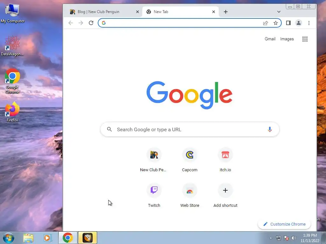Open the New Club Penguin shortcut
This screenshot has width=326, height=244.
pos(154,160)
